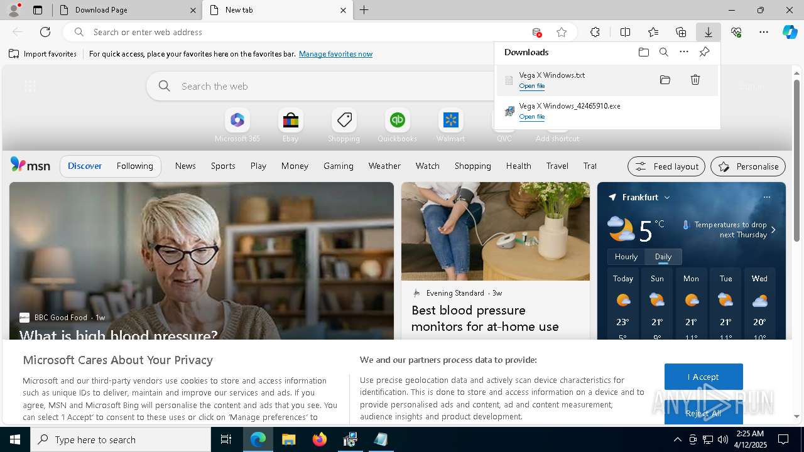Accept cookies with I Accept button
The image size is (804, 452).
coord(703,377)
